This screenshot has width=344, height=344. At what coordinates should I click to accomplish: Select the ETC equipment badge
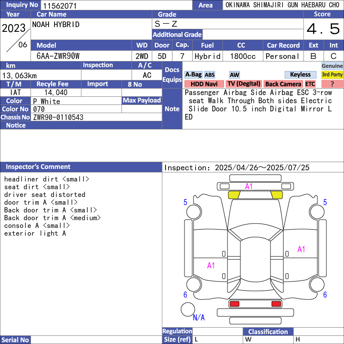pyautogui.click(x=310, y=84)
